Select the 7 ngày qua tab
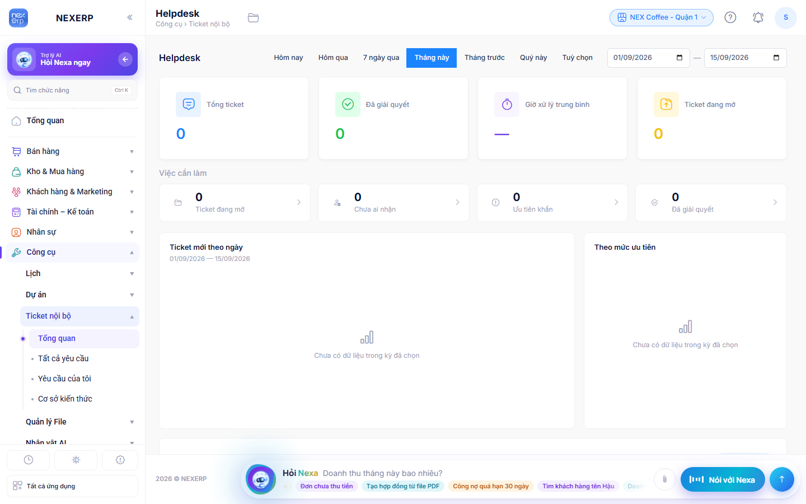The height and width of the screenshot is (504, 806). 381,58
